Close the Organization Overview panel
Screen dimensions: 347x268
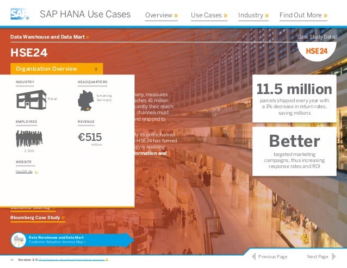[x=96, y=69]
